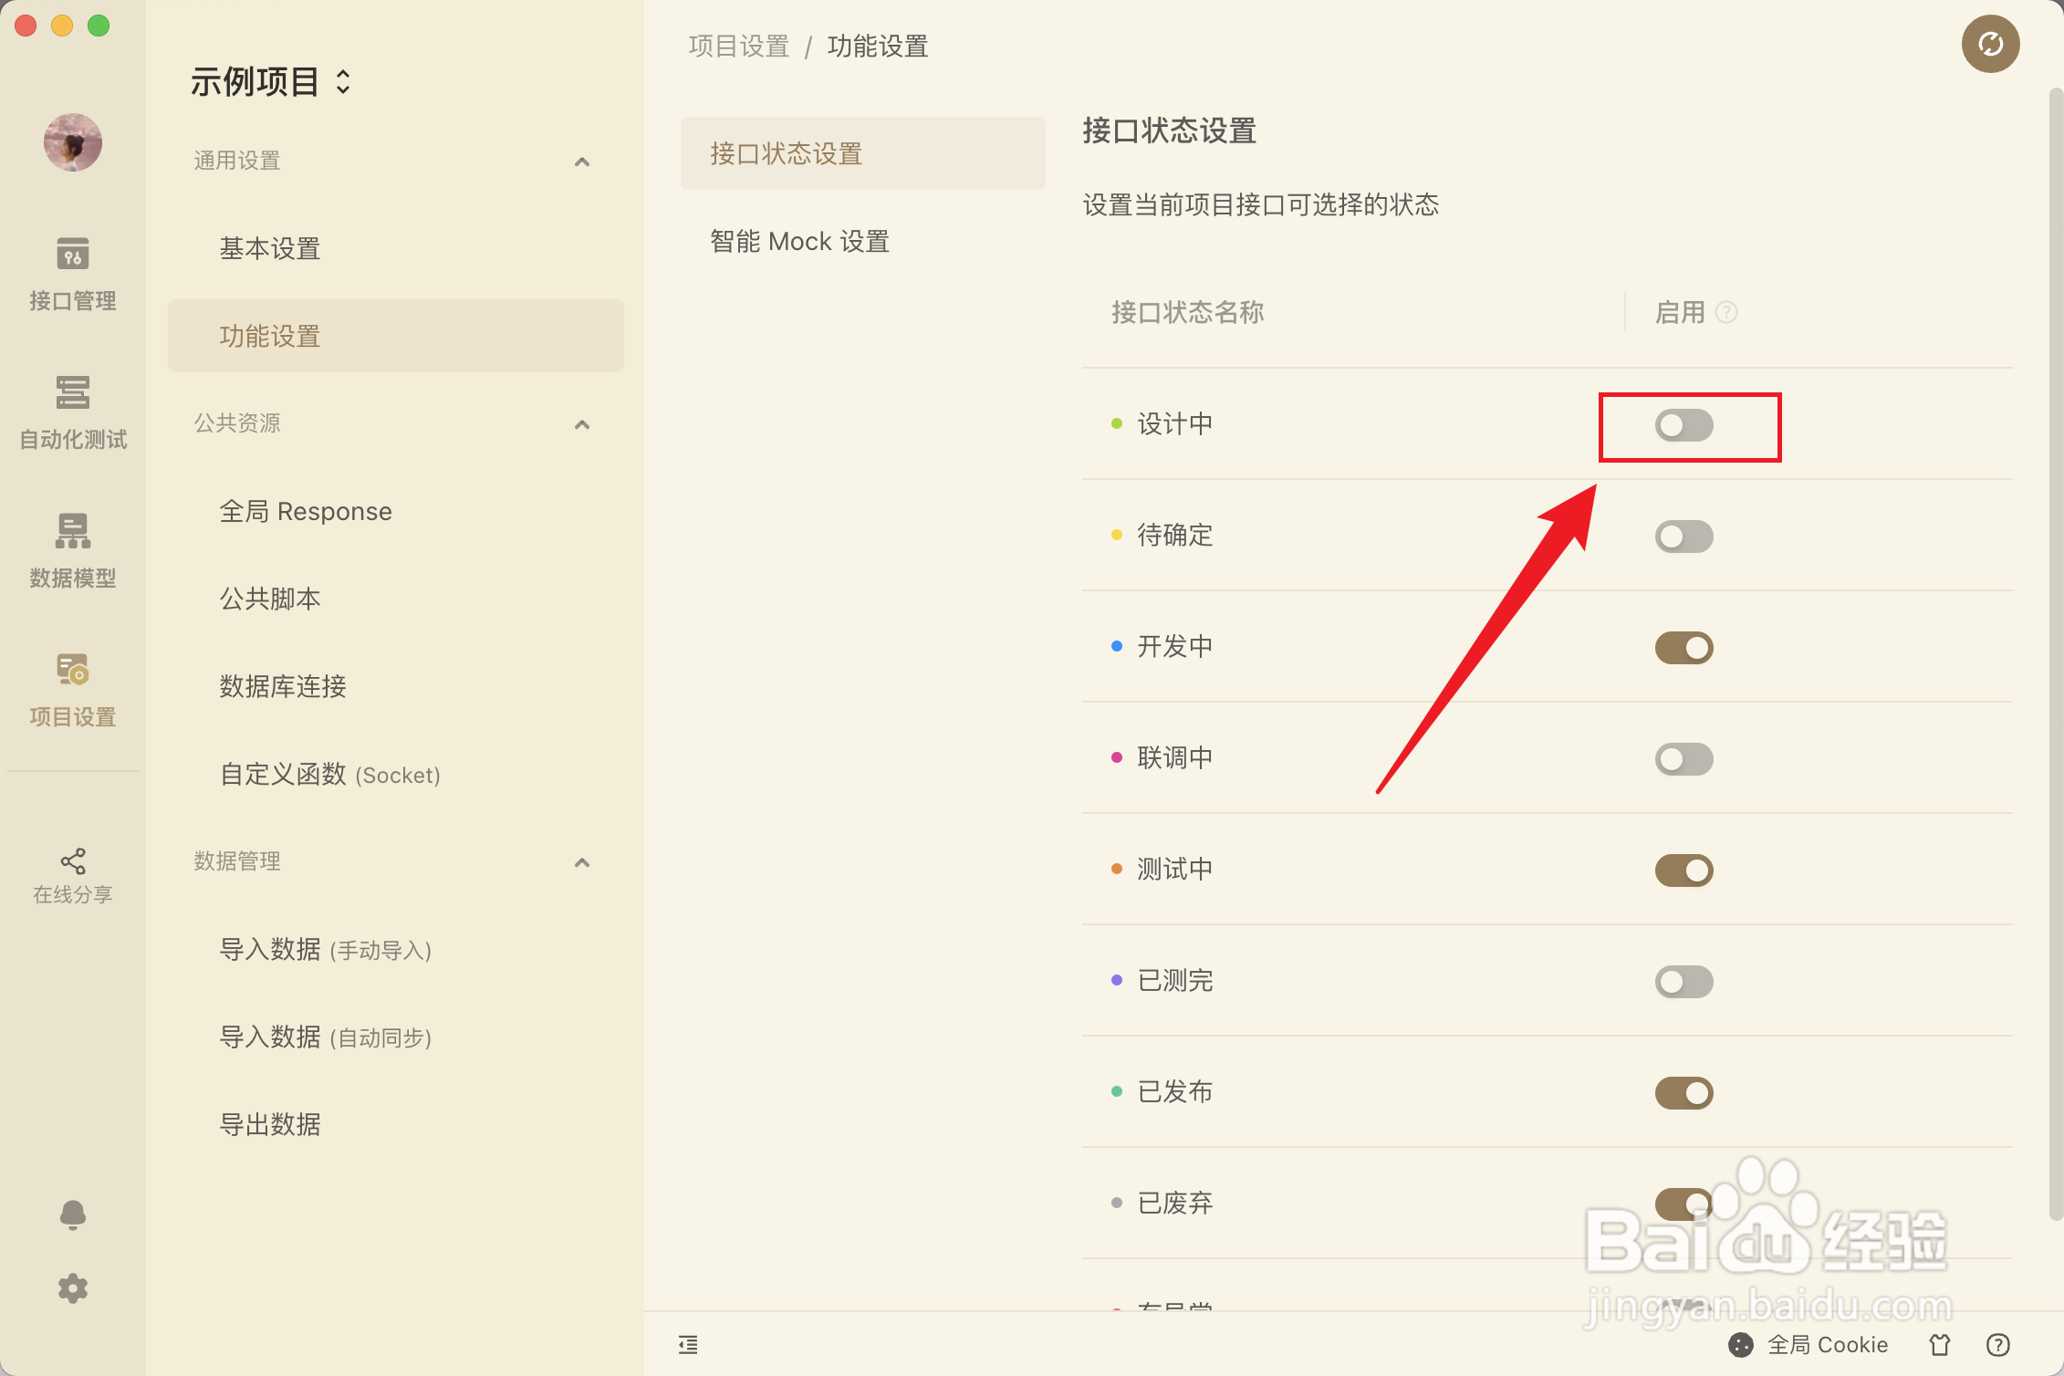The image size is (2064, 1376).
Task: Click the refresh button at top right
Action: [1990, 44]
